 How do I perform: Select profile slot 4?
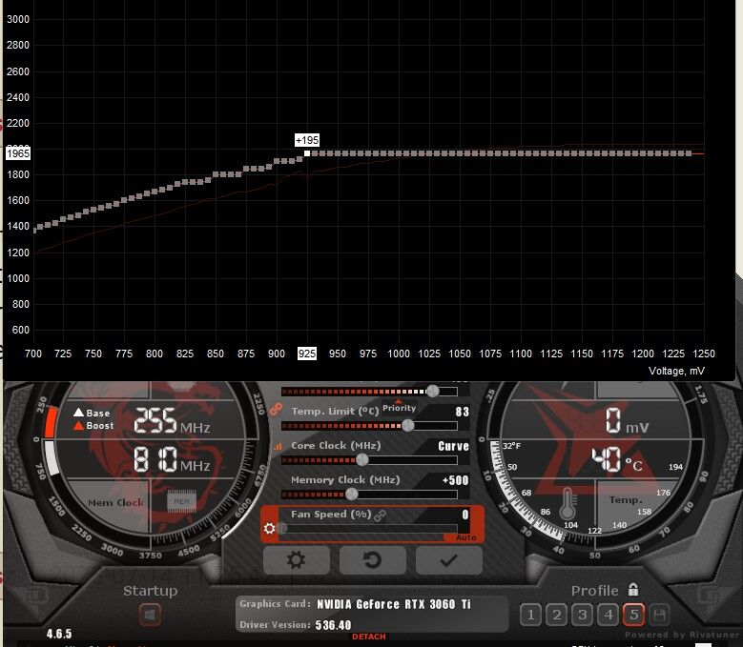(x=609, y=615)
